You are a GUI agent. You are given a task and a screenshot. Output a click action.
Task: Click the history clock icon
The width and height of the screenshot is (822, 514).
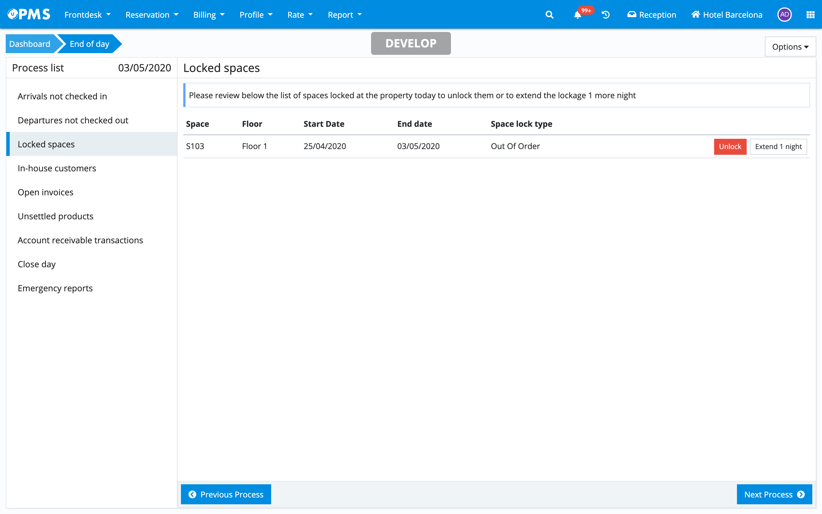(x=606, y=15)
